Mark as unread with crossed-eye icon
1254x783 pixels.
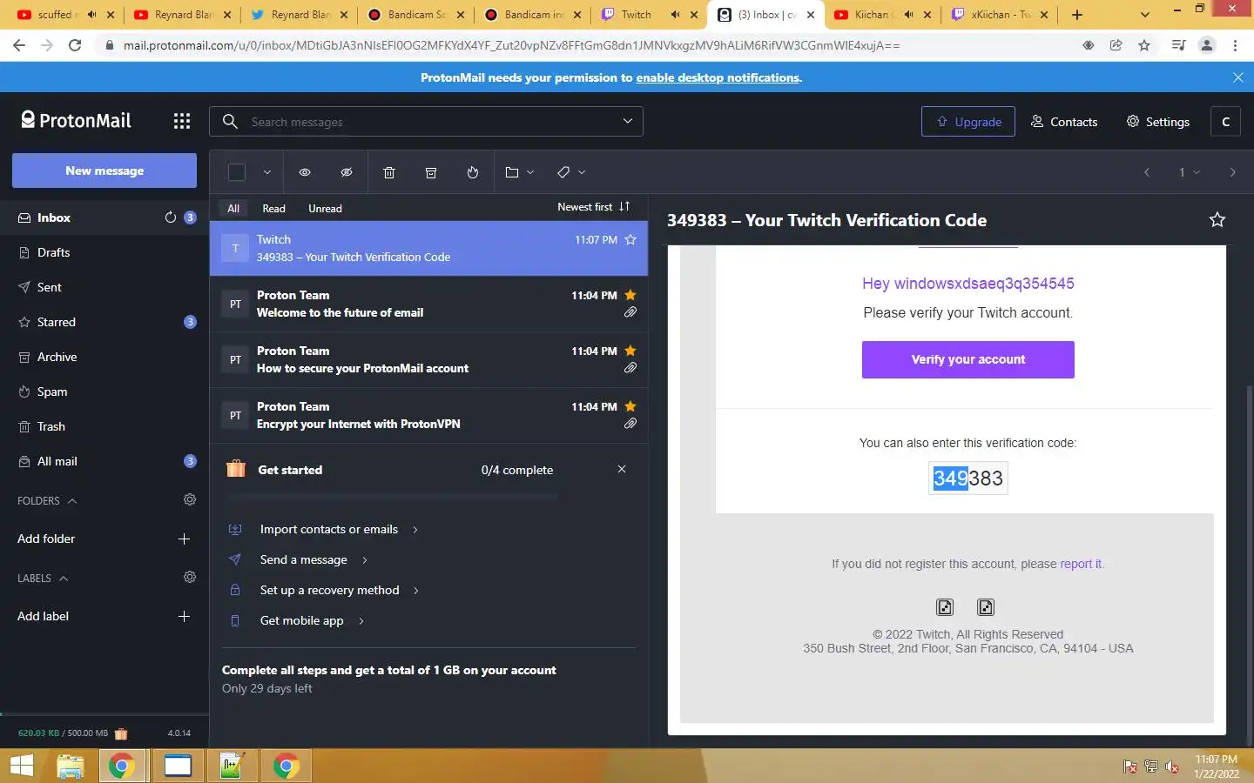[x=347, y=172]
